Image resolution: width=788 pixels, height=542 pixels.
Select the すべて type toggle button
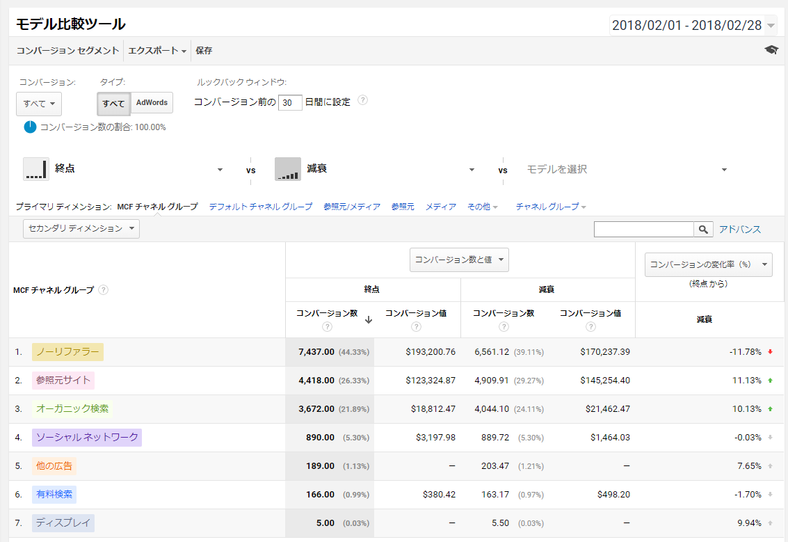113,103
